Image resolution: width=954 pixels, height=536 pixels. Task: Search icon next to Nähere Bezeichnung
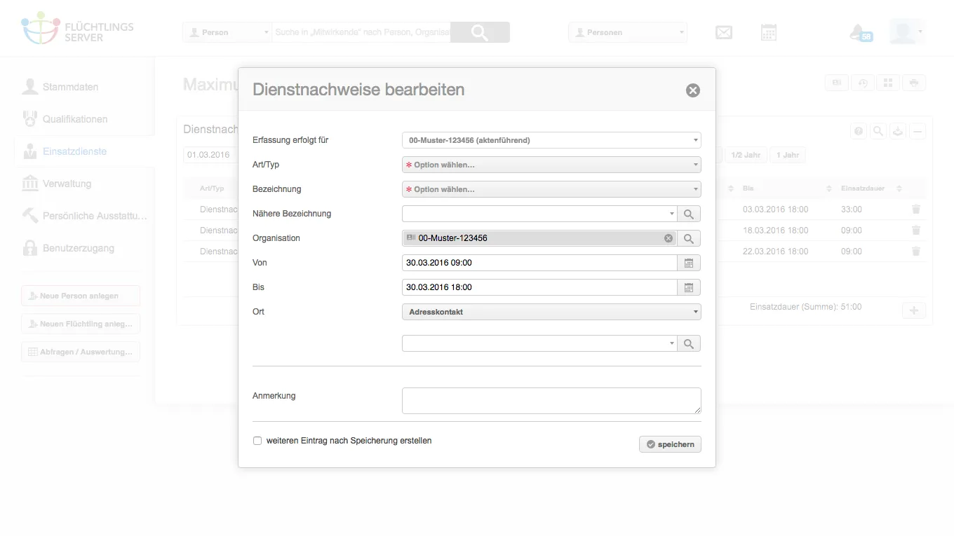[x=689, y=214]
